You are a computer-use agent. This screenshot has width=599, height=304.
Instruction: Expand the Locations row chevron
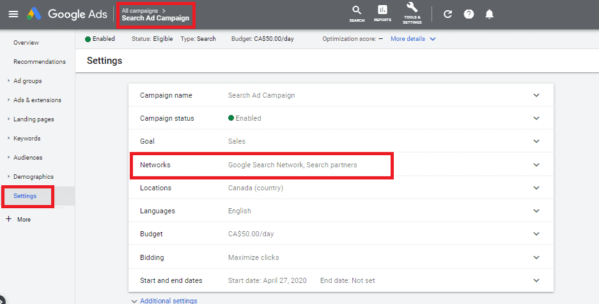pos(536,188)
